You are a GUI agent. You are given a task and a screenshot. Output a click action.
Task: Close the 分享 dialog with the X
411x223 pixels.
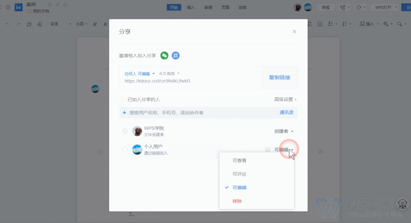(295, 31)
